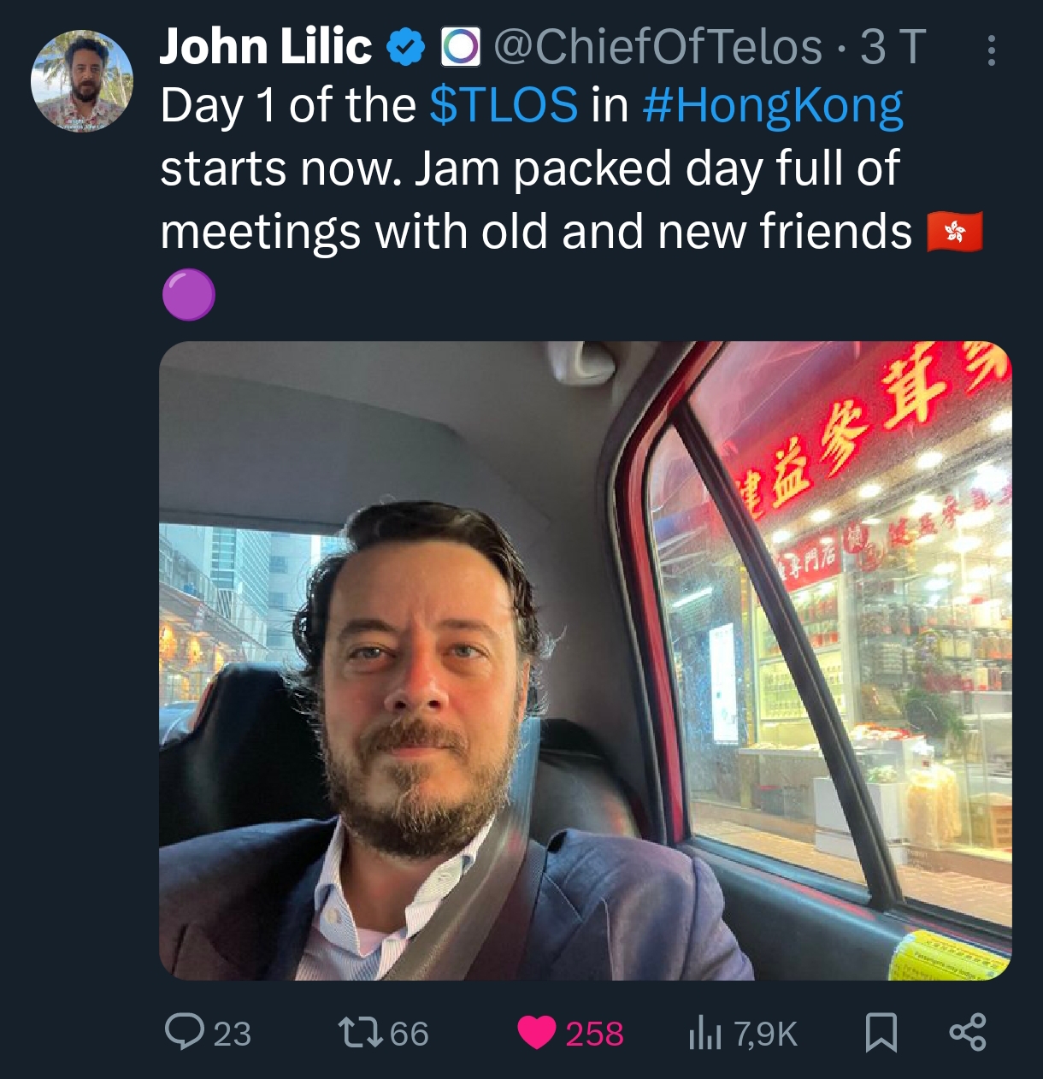This screenshot has width=1043, height=1079.
Task: Click the blue verified badge
Action: [407, 47]
